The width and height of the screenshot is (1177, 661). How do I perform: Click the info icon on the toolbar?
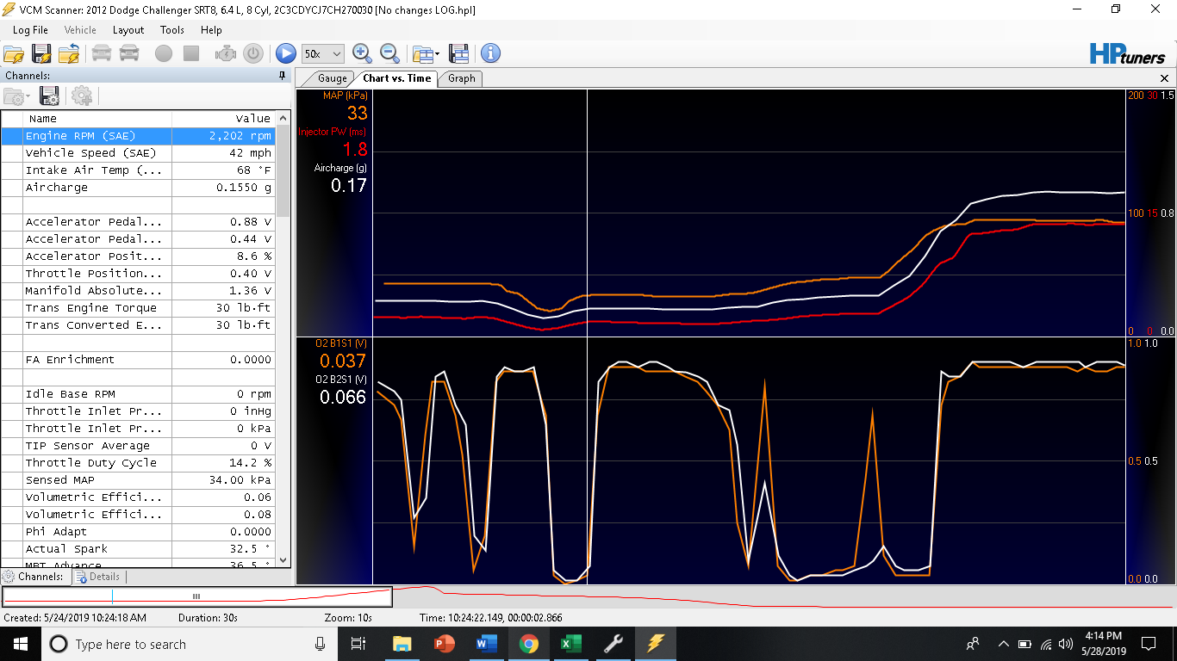[x=490, y=53]
